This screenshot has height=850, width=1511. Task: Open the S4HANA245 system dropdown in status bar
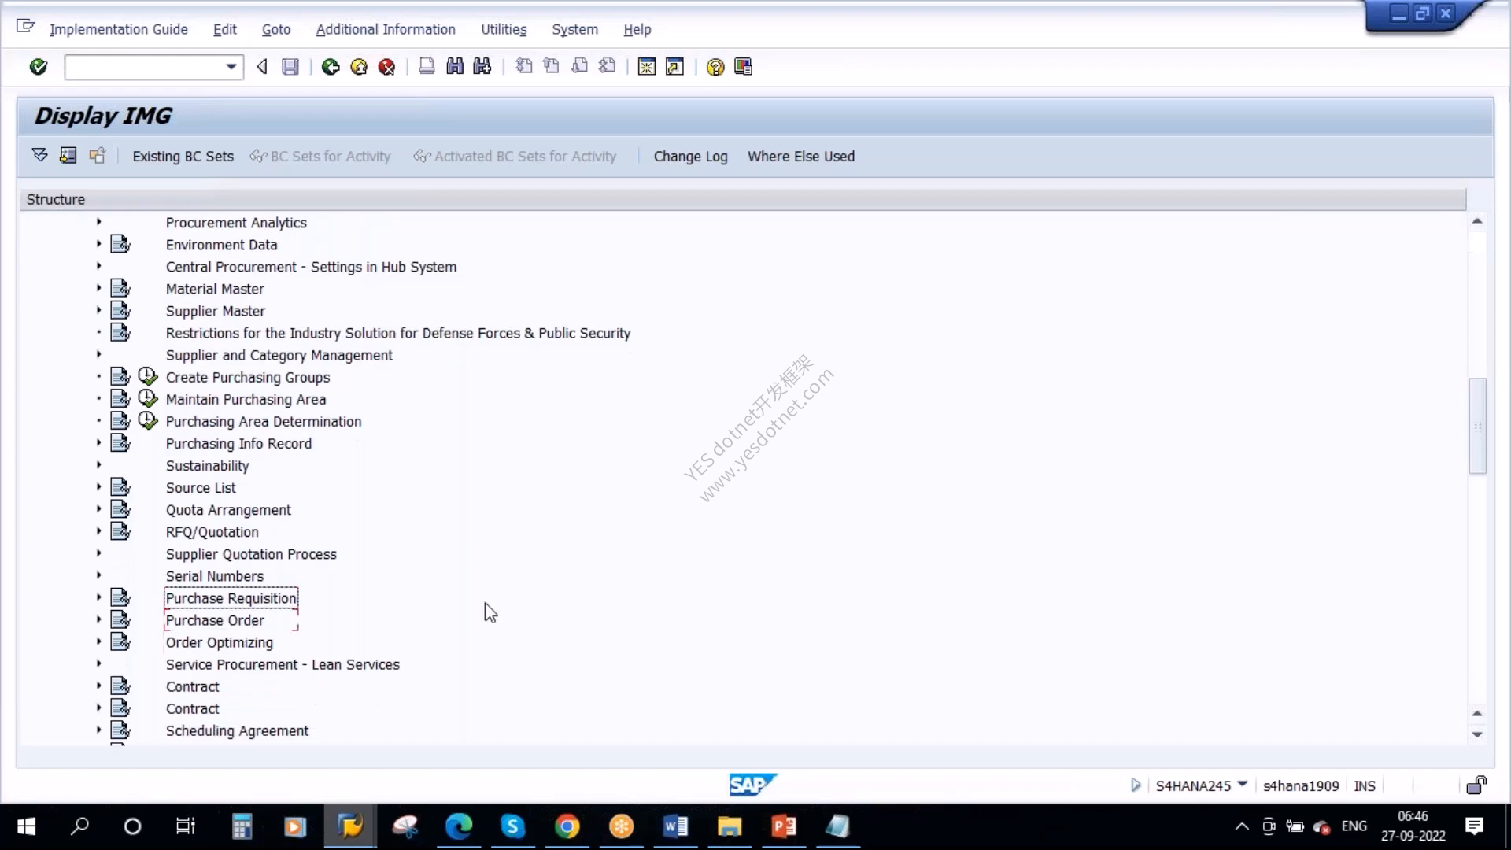pos(1243,784)
